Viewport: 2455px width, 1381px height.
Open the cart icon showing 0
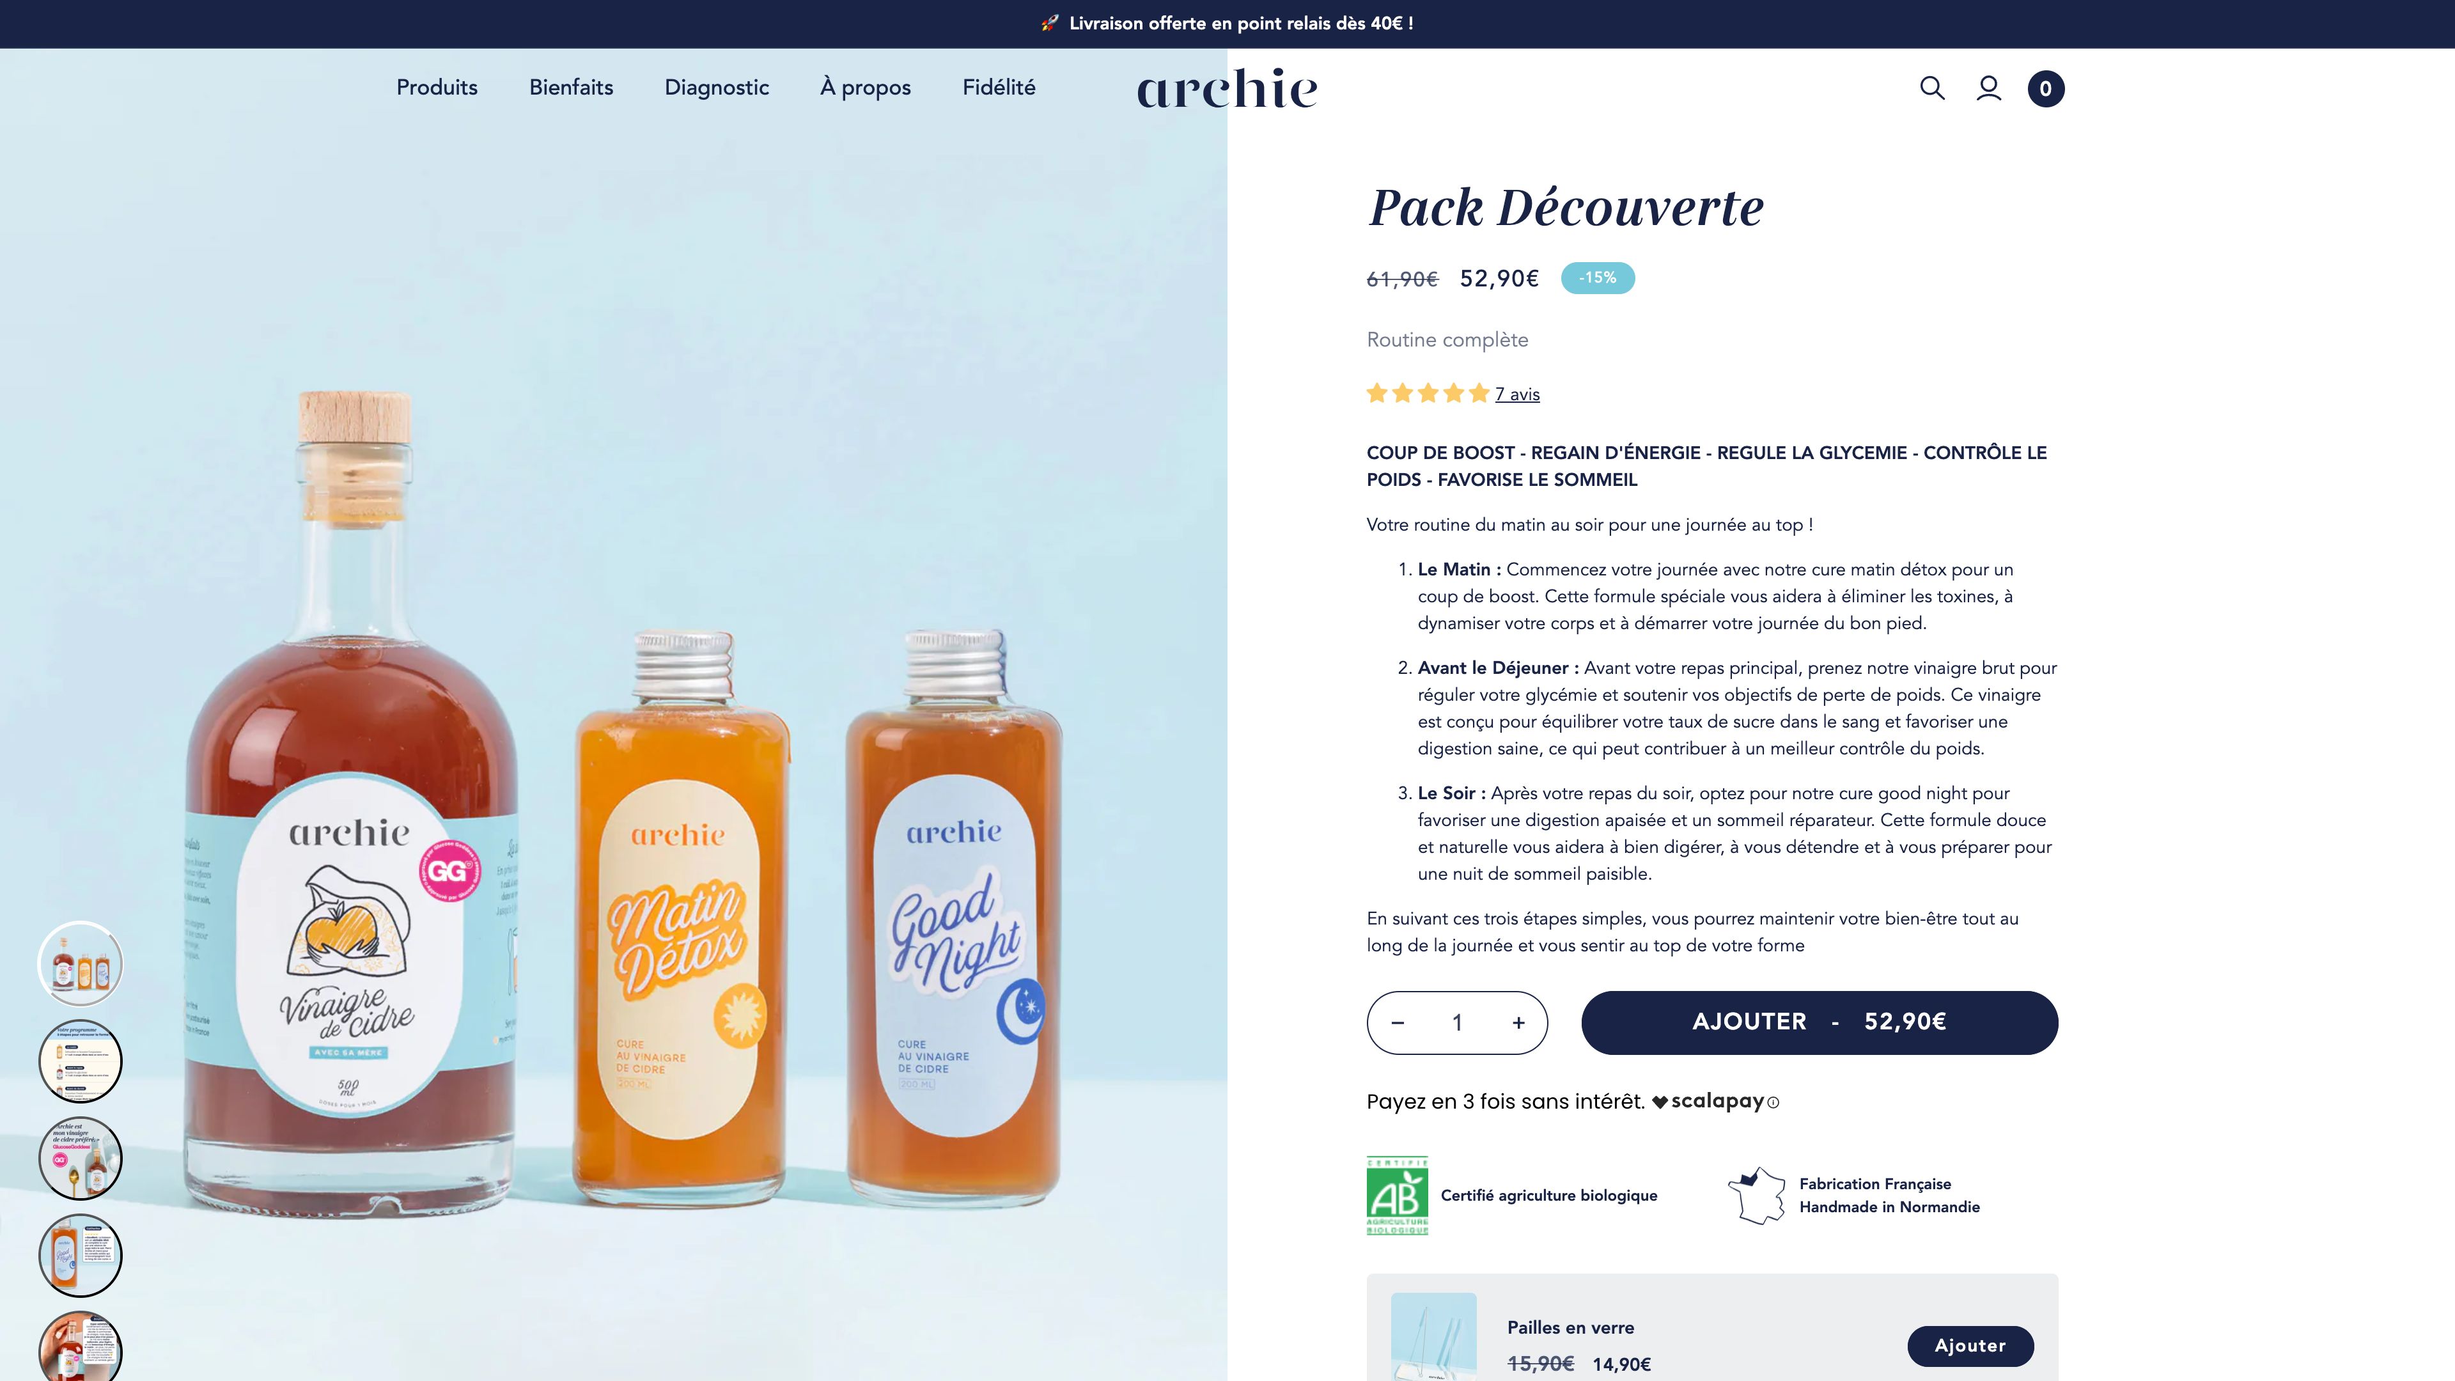tap(2045, 89)
